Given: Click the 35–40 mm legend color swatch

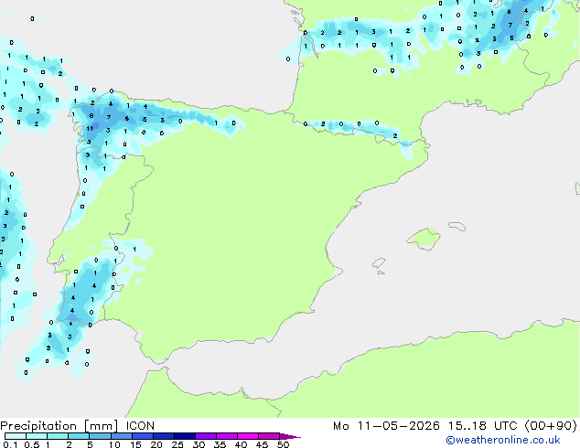Looking at the screenshot, I should pos(226,436).
